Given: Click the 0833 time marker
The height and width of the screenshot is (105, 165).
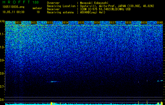Looking at the screenshot, I should pyautogui.click(x=50, y=23).
